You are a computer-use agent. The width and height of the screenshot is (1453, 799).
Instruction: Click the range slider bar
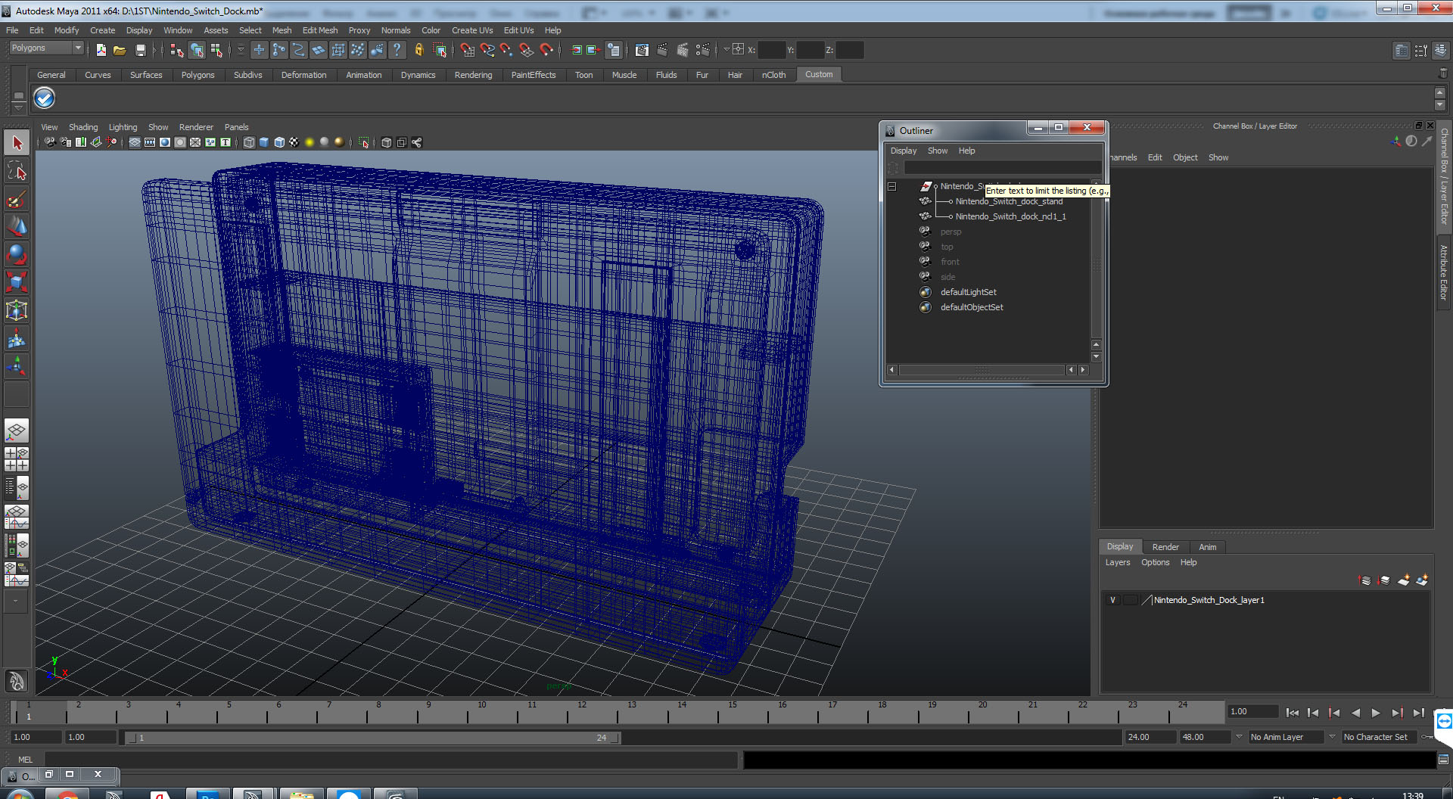pos(372,738)
